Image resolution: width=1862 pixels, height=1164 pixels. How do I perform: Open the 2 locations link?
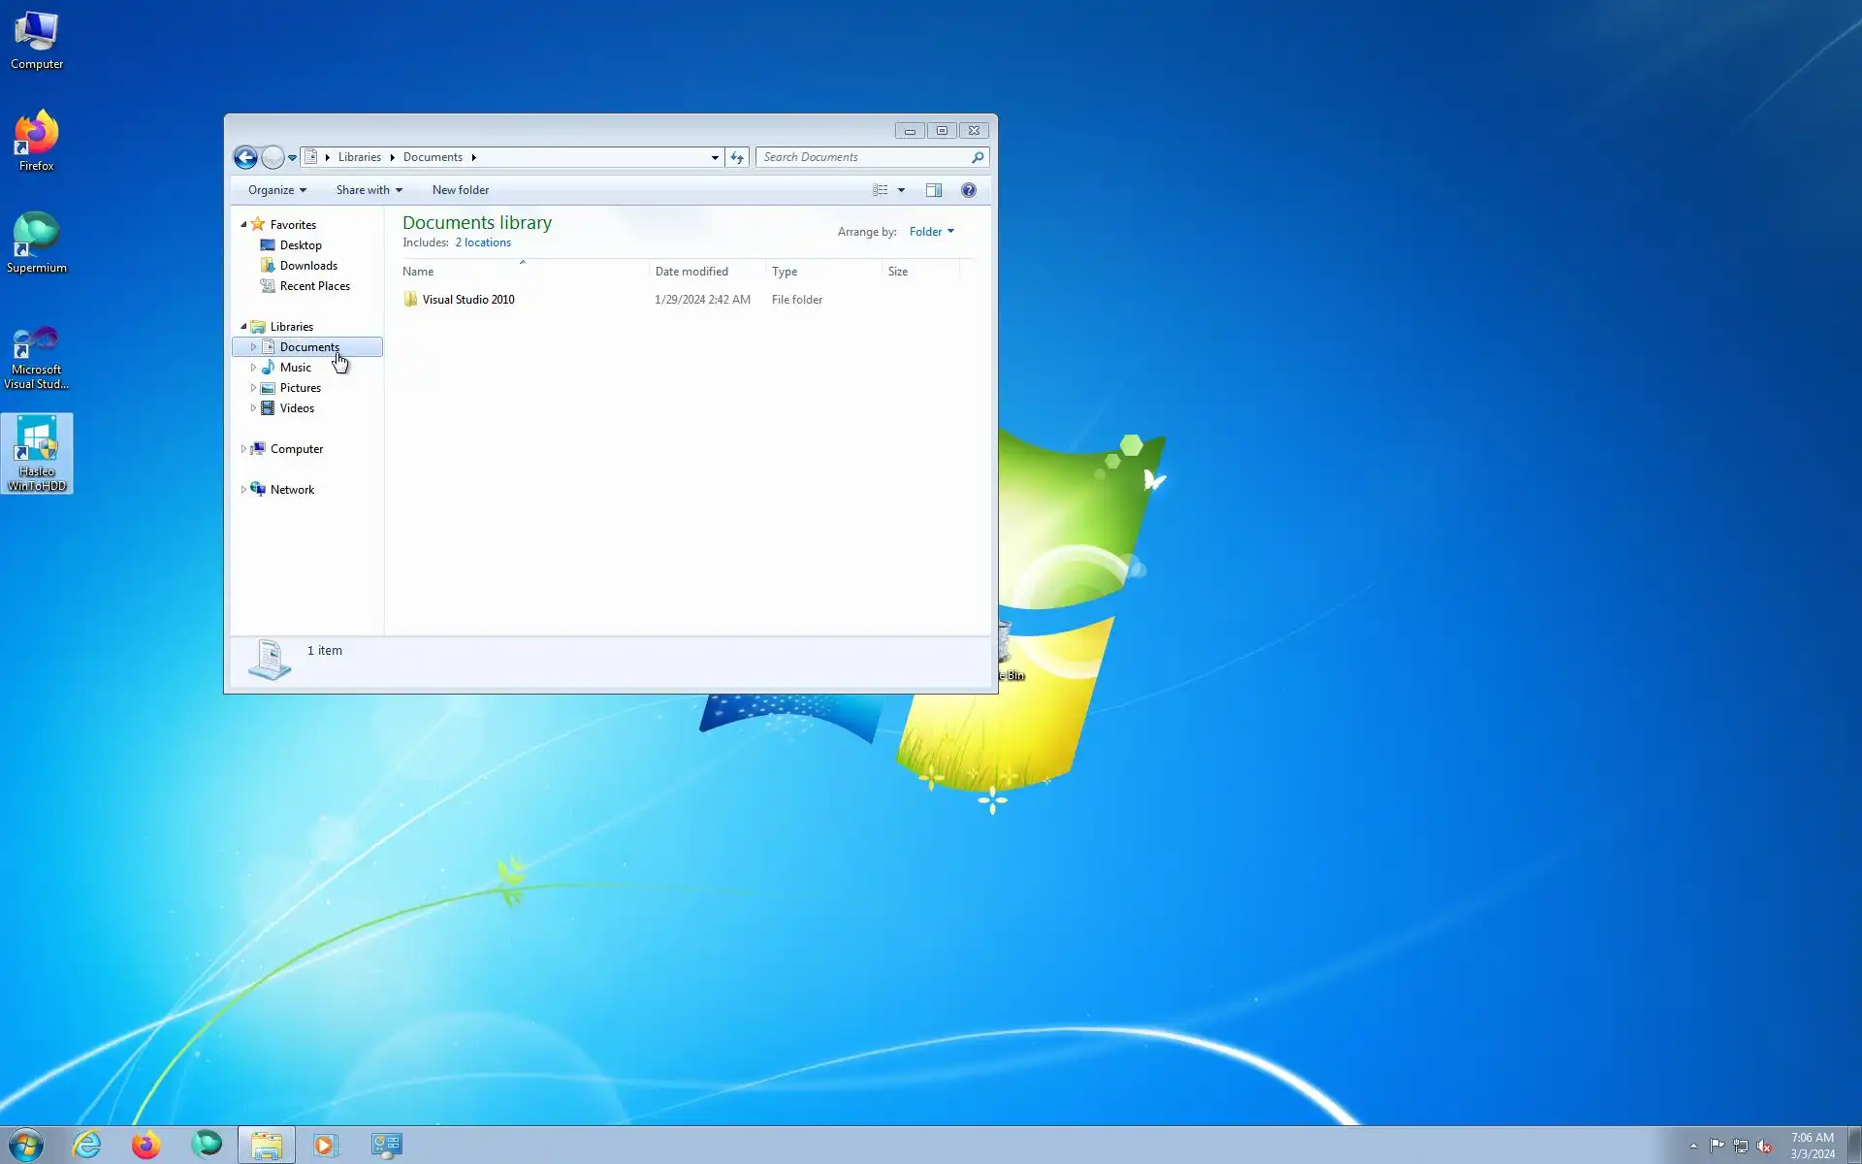[483, 242]
